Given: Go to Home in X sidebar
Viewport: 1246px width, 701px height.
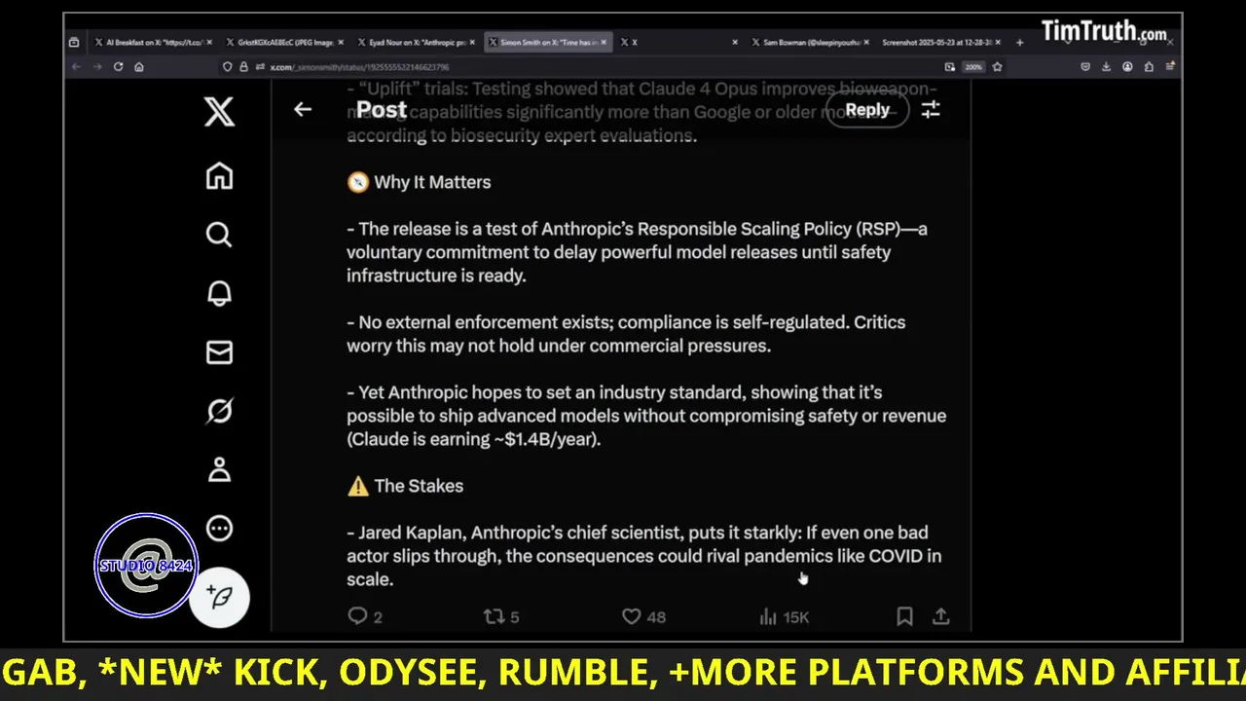Looking at the screenshot, I should click(219, 176).
